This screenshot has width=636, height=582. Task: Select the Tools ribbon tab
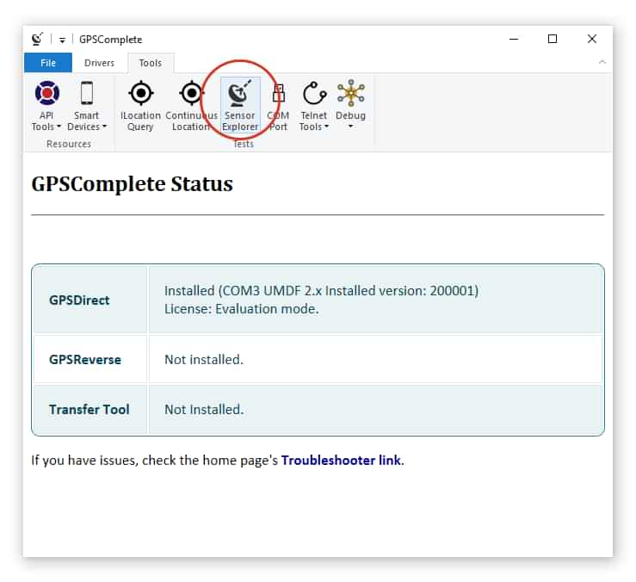151,63
